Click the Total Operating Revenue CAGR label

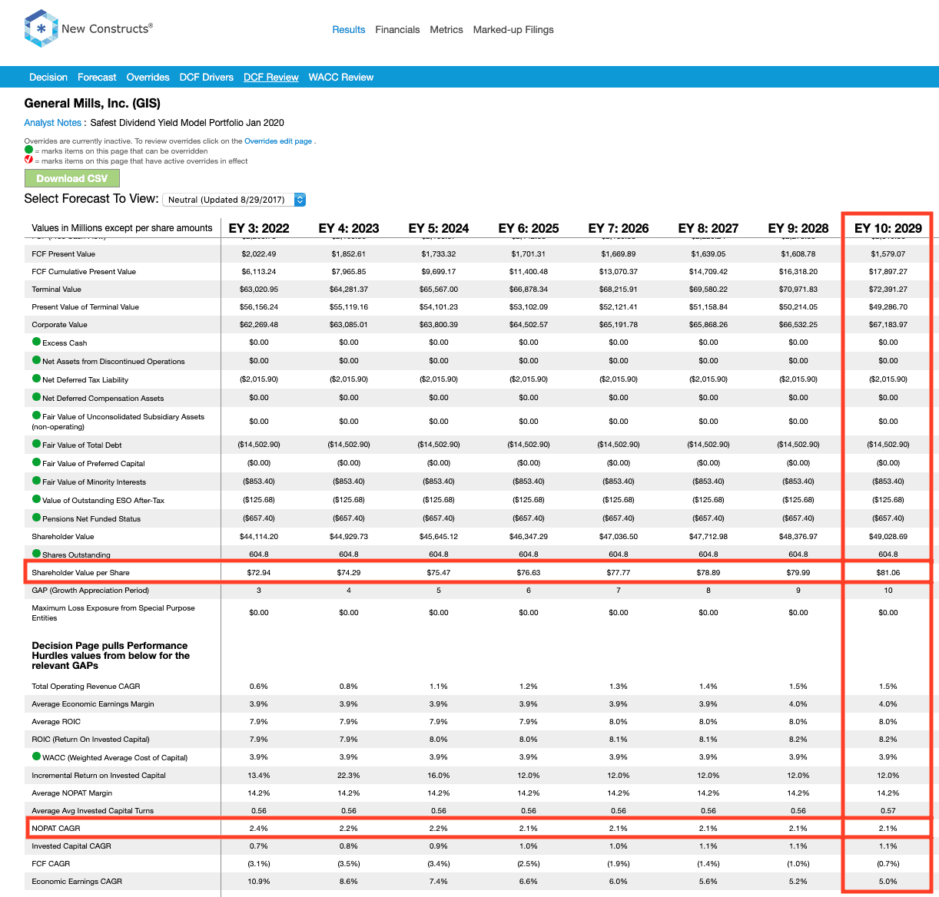(x=86, y=687)
